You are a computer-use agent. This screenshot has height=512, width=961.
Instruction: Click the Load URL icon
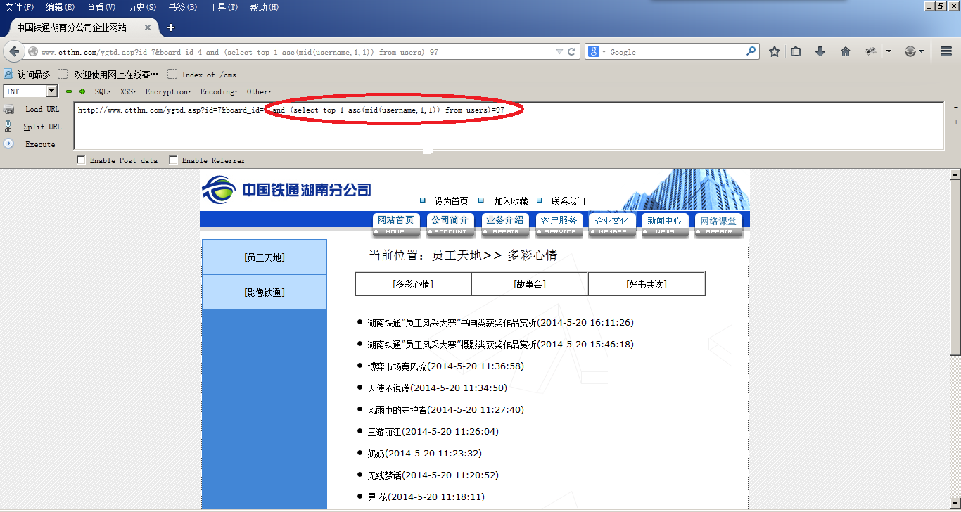click(x=9, y=110)
